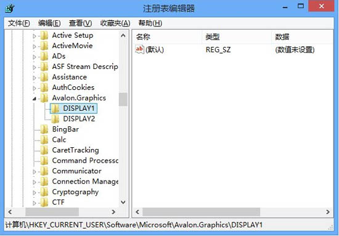Click the registry path in the status bar

point(134,225)
